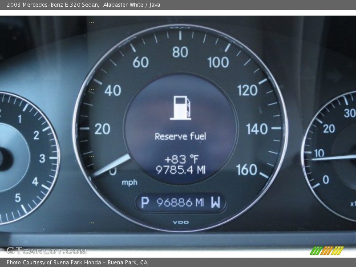Click the striped colored logo at bottom right
The width and height of the screenshot is (356, 267).
click(327, 251)
